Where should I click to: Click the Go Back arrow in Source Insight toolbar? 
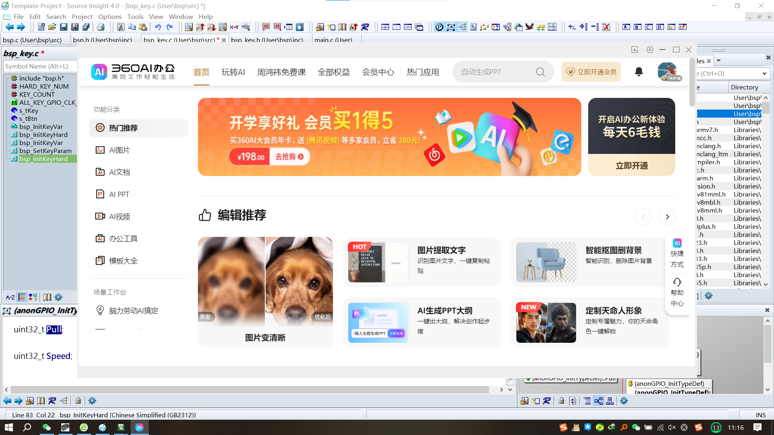coord(9,27)
